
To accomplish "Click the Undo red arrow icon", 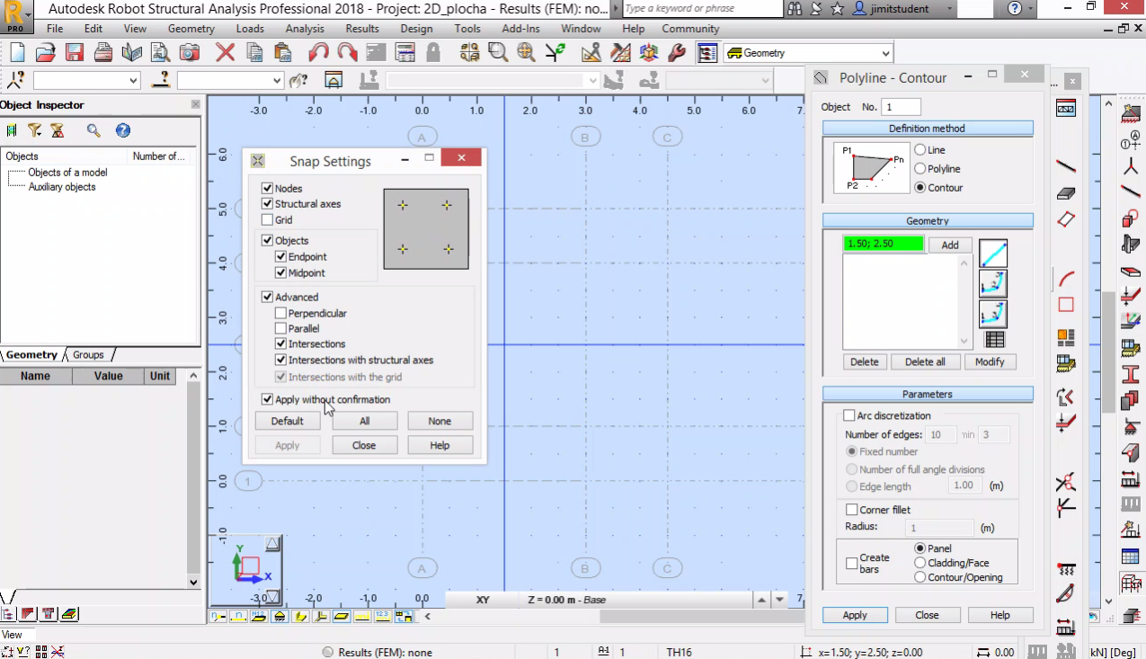I will point(318,52).
